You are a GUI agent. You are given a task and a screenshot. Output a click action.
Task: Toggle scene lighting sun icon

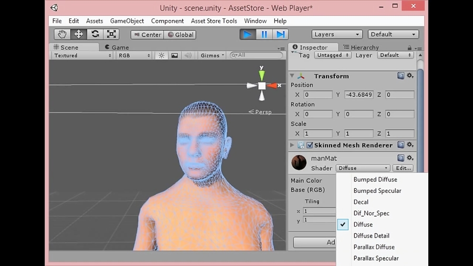(161, 55)
